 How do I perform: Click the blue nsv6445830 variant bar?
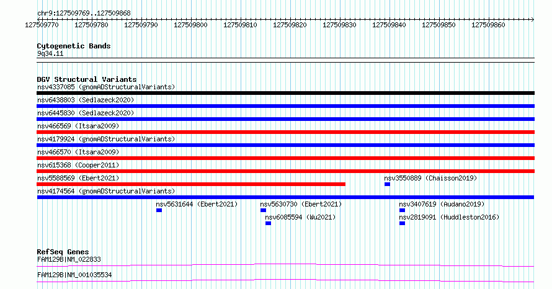[285, 119]
